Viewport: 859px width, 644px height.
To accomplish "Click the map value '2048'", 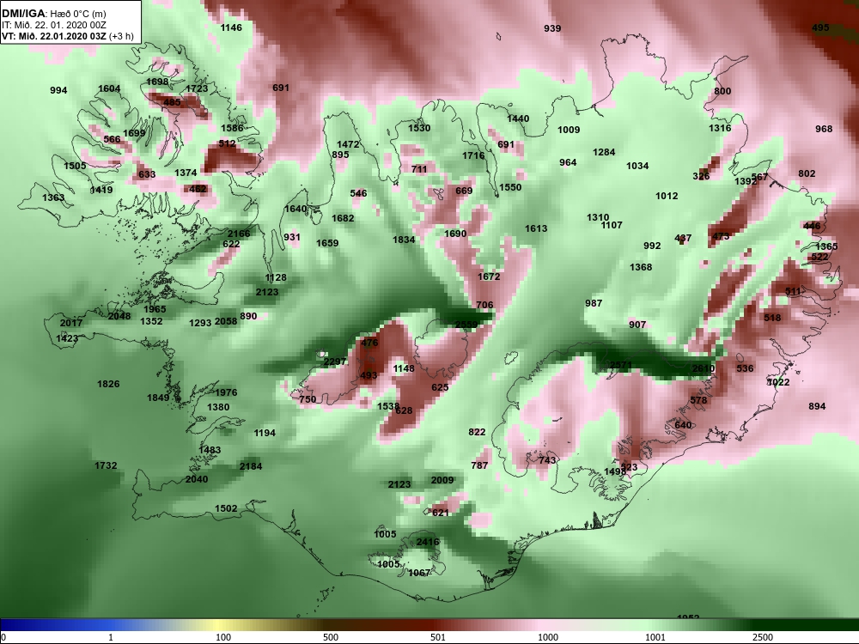I will tap(119, 317).
